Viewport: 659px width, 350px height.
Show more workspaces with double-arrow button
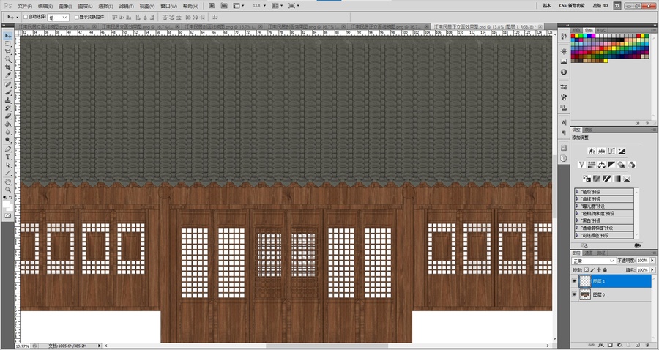coord(617,5)
